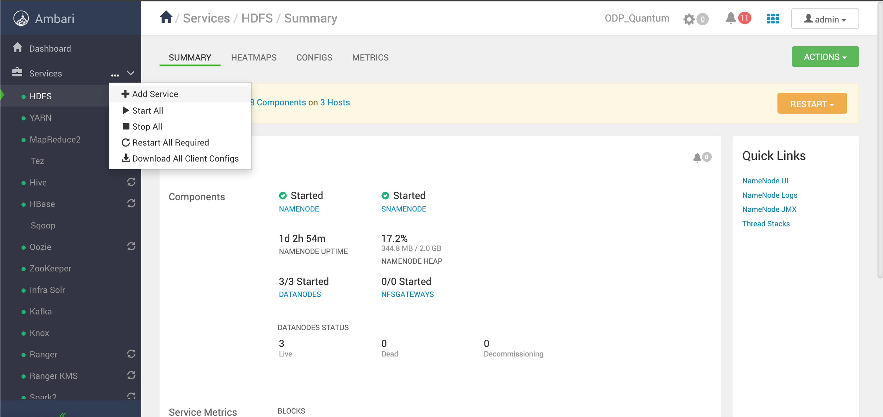Select Kafka service in sidebar

click(41, 311)
